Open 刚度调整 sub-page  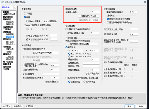10,34
